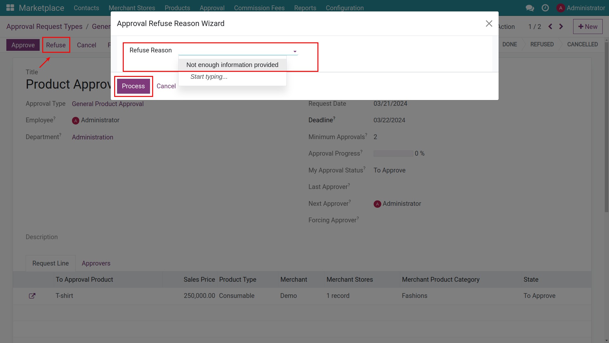
Task: Click record pager 1 / 2
Action: tap(534, 27)
